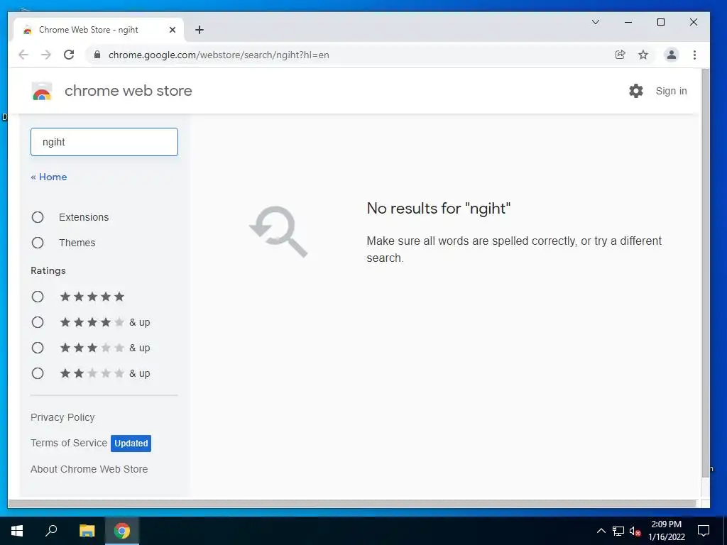Open File Explorer from the taskbar
This screenshot has width=727, height=545.
coord(87,531)
